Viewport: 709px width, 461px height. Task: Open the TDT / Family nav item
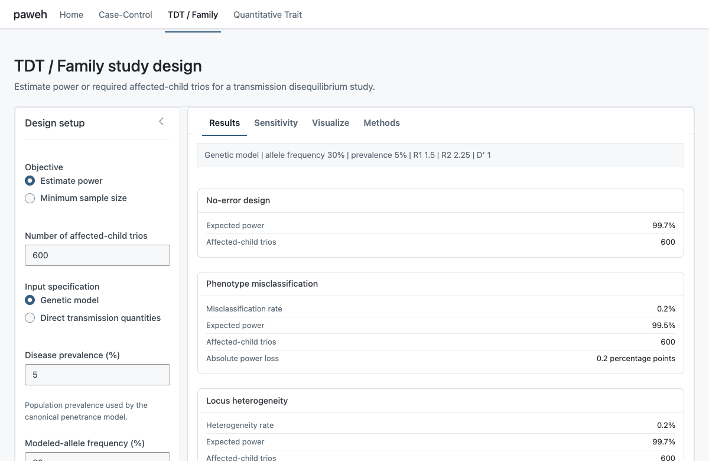(x=193, y=15)
